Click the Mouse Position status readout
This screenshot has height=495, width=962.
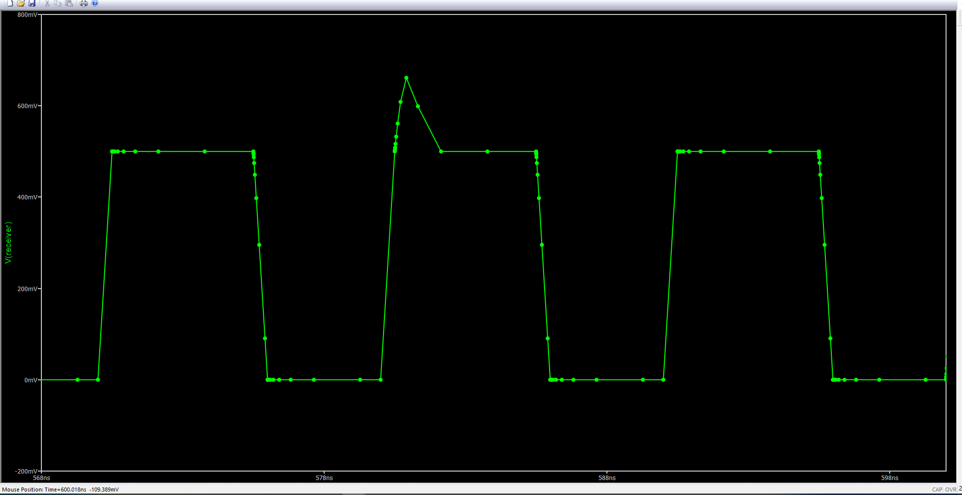click(x=60, y=490)
